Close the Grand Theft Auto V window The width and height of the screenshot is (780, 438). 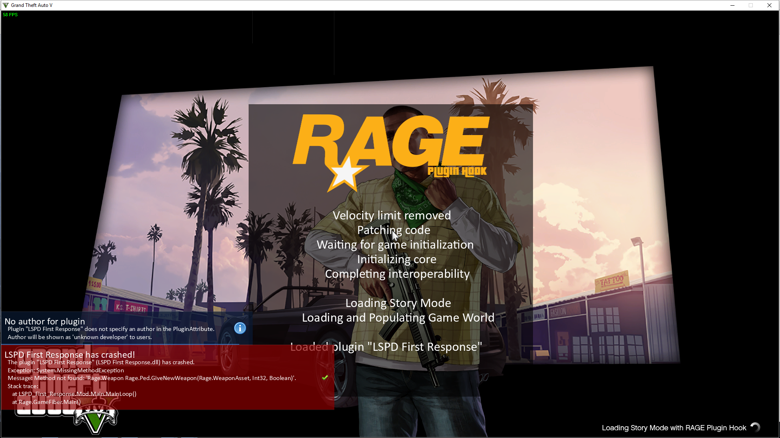(769, 5)
